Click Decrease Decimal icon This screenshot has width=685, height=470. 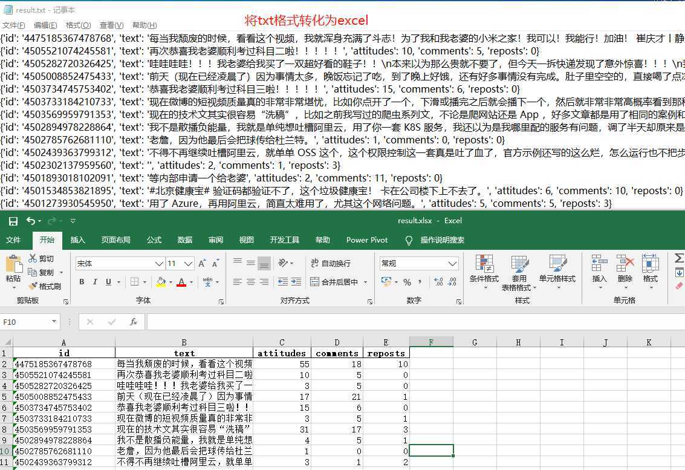click(453, 282)
